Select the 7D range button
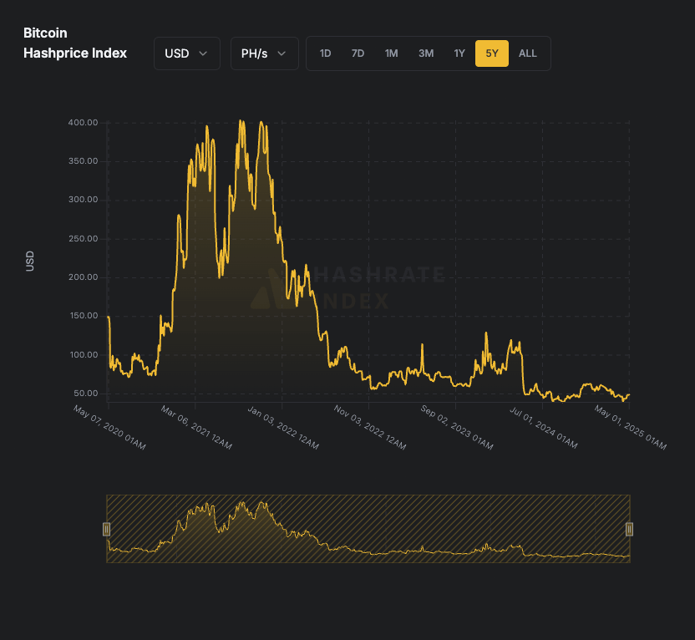Image resolution: width=695 pixels, height=640 pixels. click(x=358, y=53)
